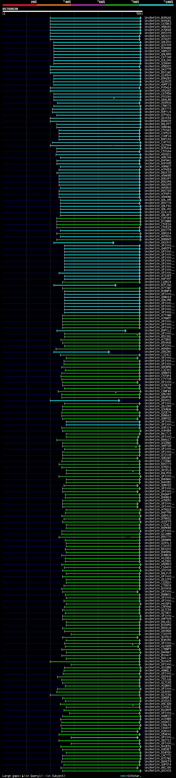Click the yellow Large gaps legend triangle

[x=23, y=776]
